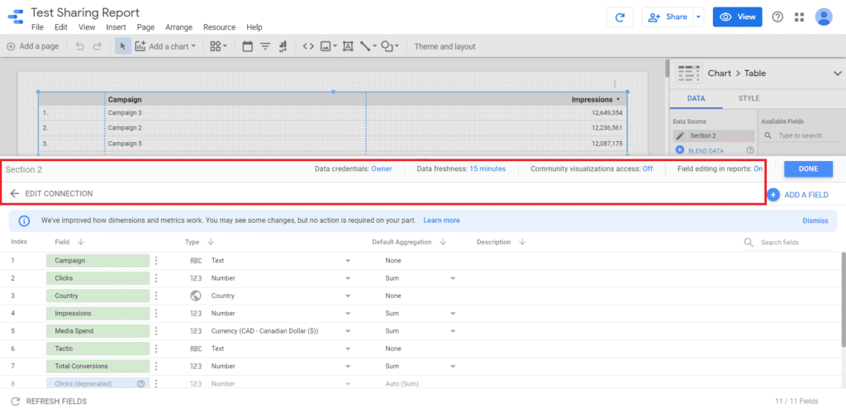Open the Media Spend field's three-dot menu
Screen dimensions: 846x412
(x=156, y=330)
